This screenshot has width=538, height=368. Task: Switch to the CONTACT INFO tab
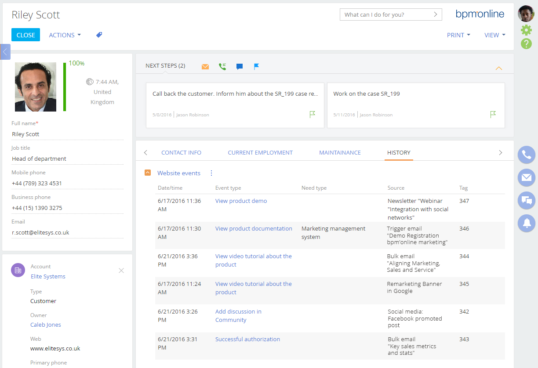(181, 153)
